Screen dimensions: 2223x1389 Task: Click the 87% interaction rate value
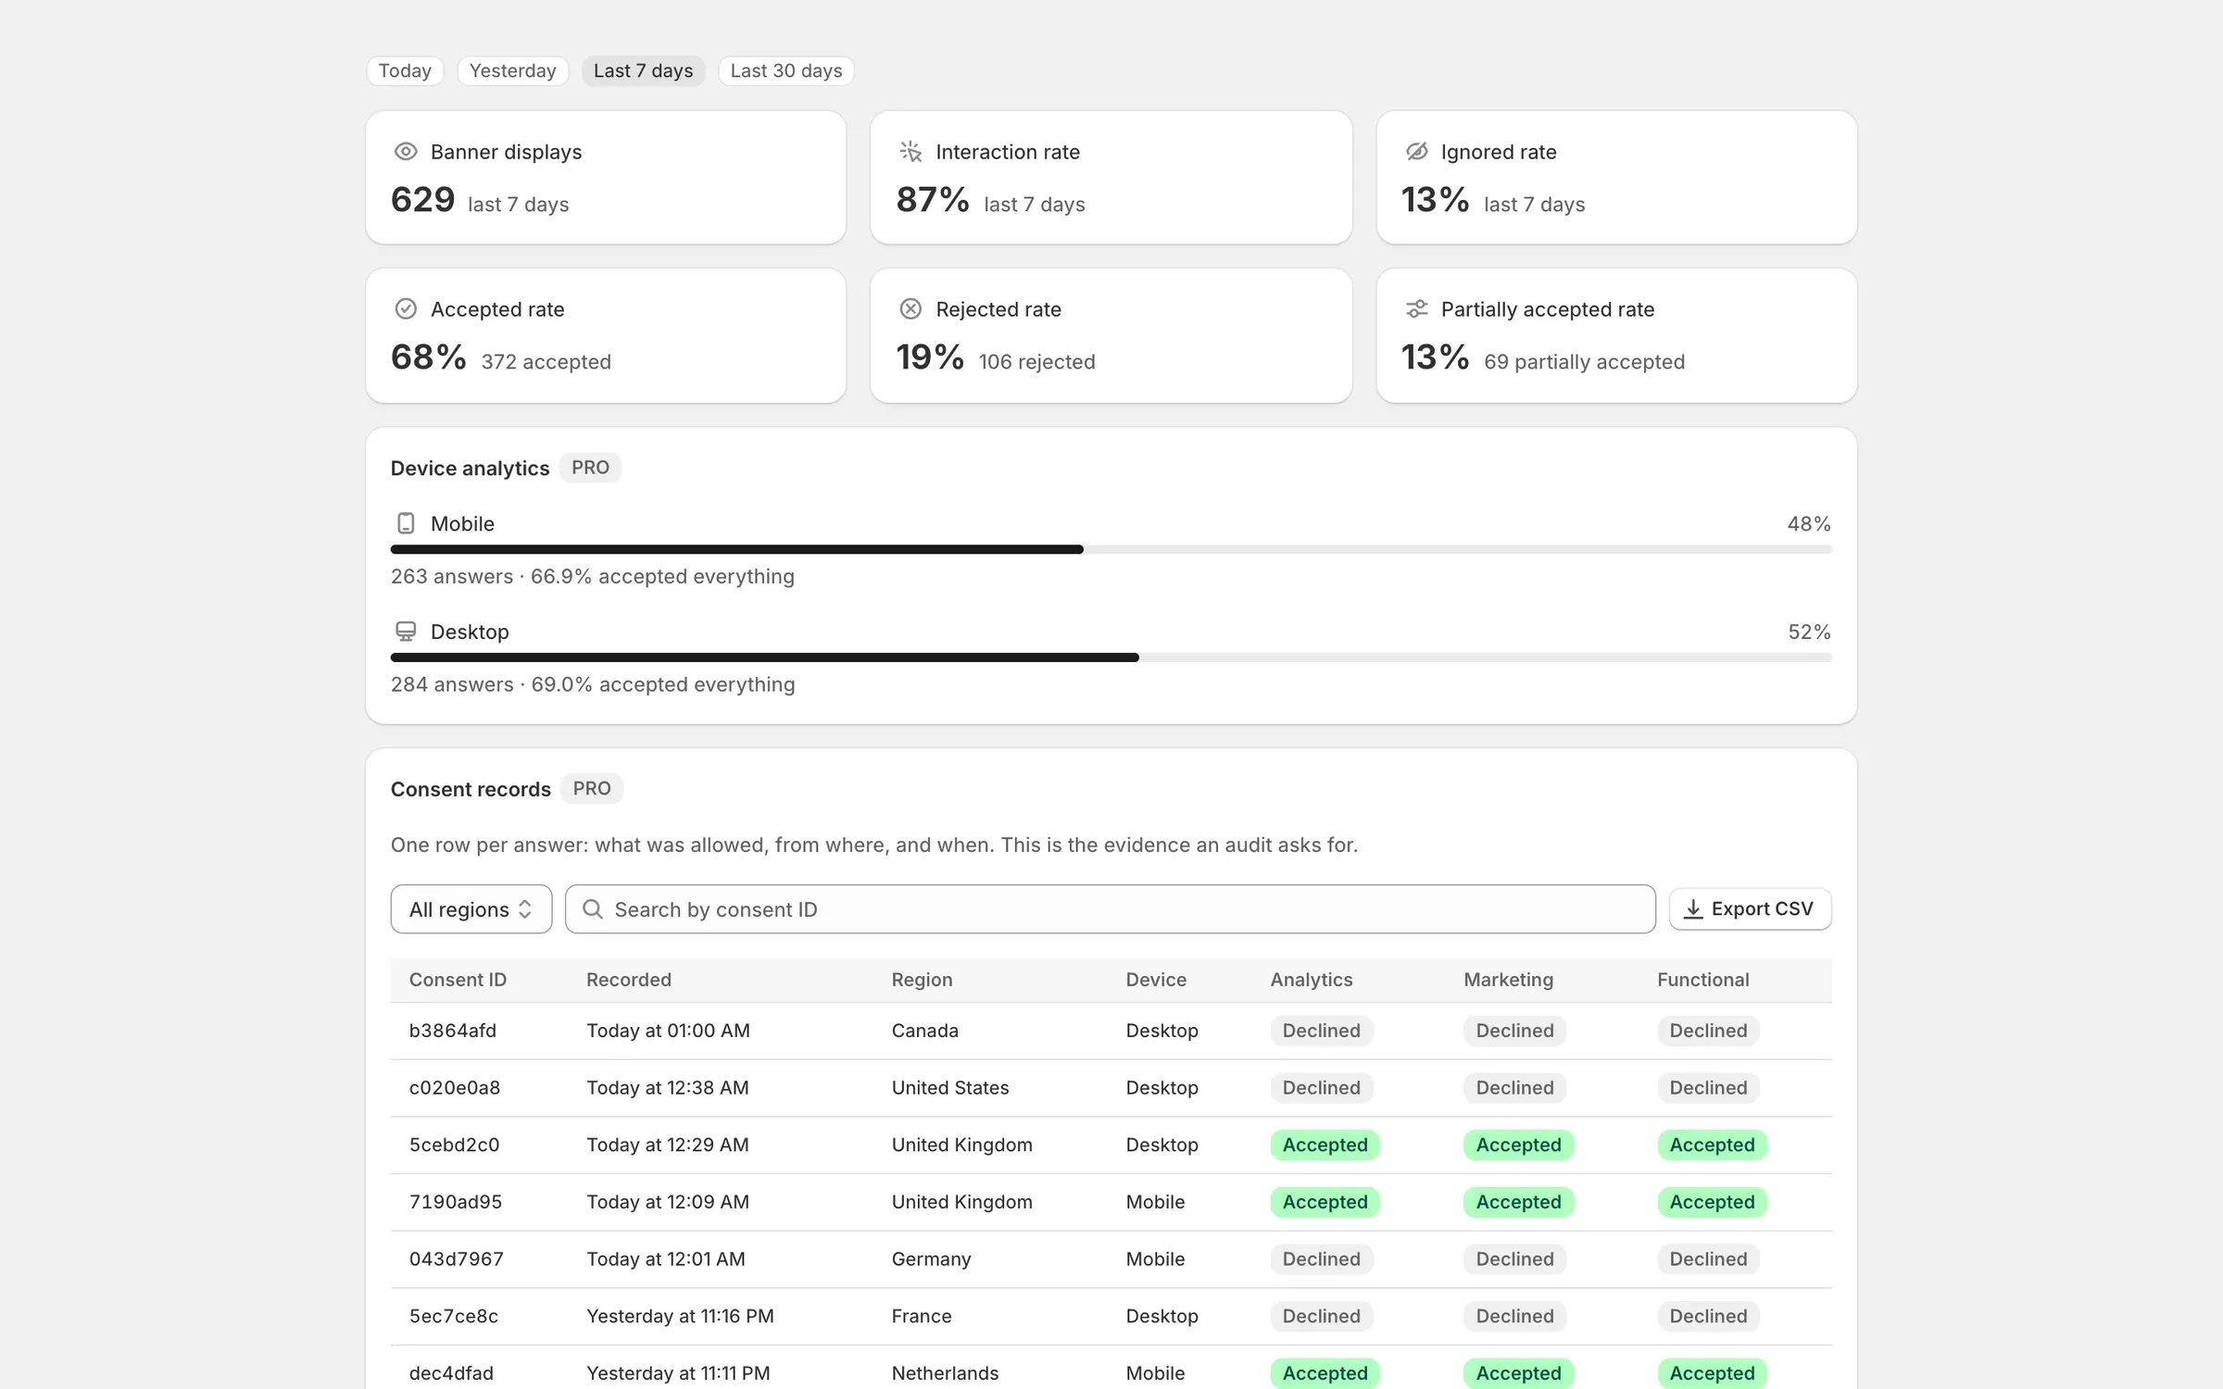coord(933,200)
